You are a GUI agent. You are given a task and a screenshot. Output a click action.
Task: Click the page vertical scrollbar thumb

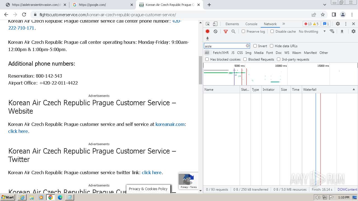tap(200, 70)
